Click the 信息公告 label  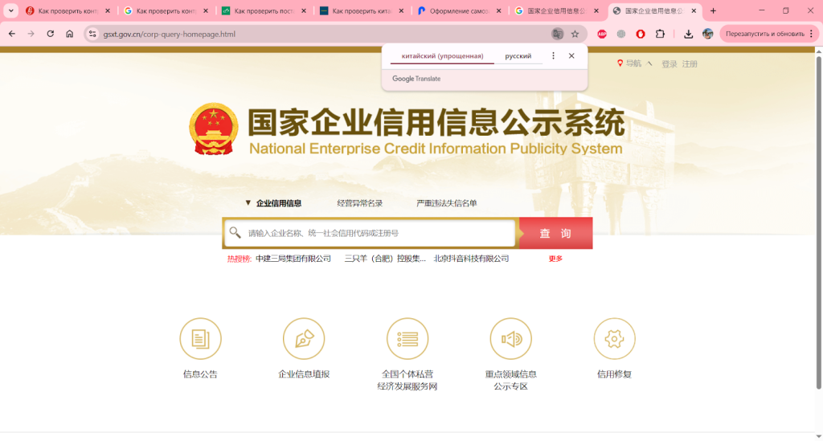pyautogui.click(x=200, y=374)
